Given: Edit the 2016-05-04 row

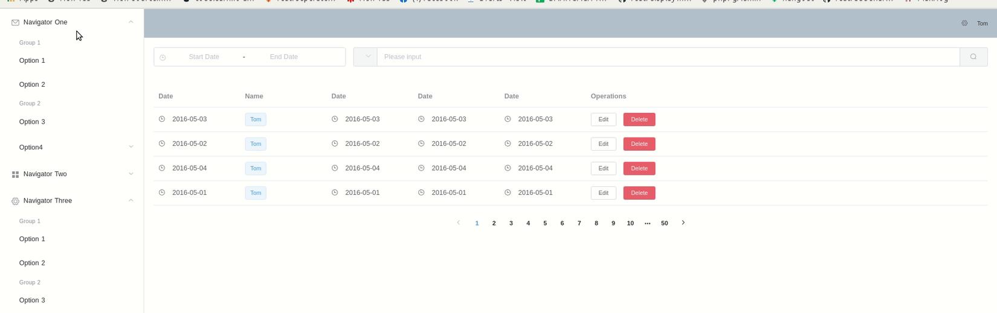Looking at the screenshot, I should pyautogui.click(x=603, y=168).
